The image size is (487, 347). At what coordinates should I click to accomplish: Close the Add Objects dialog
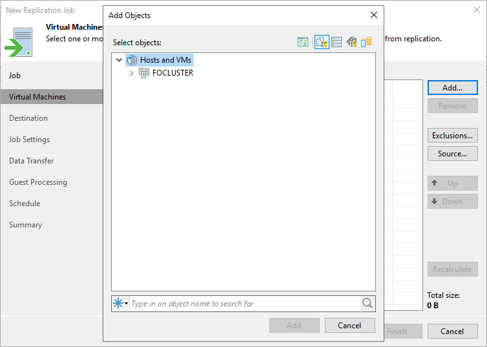pyautogui.click(x=374, y=15)
